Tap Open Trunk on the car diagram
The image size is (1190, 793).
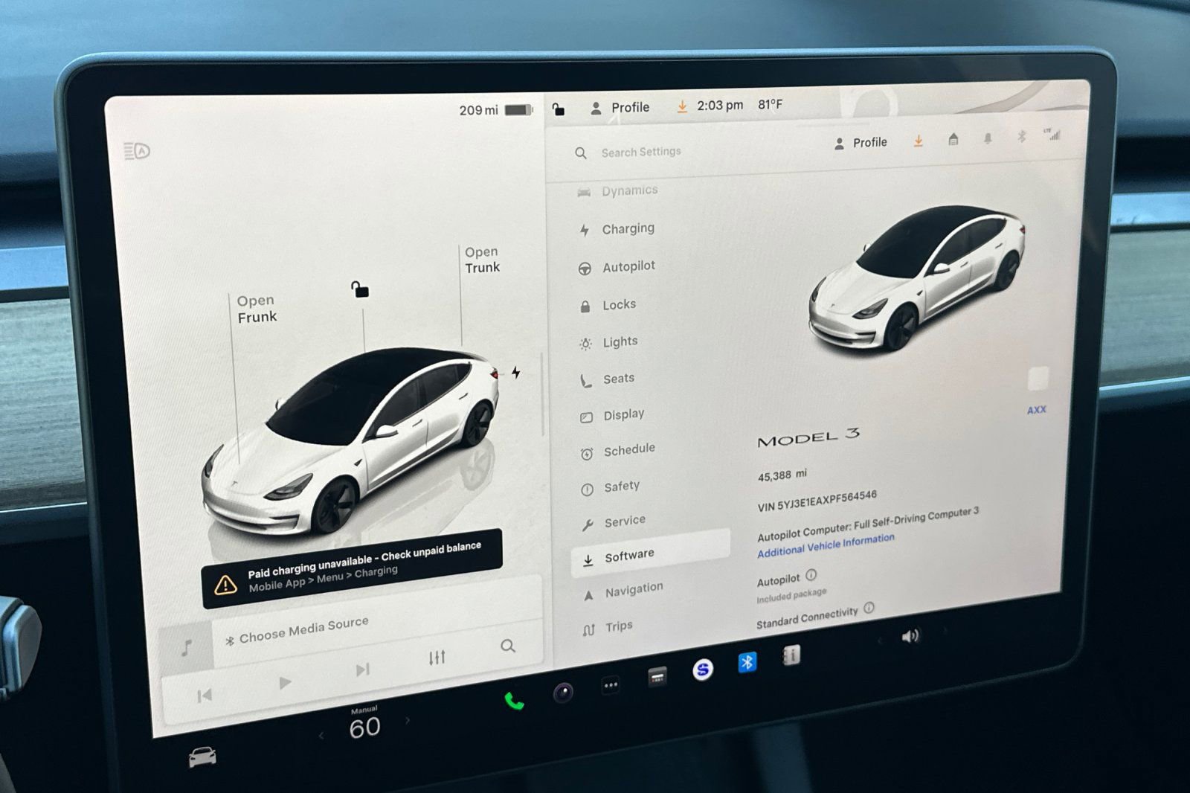[x=481, y=260]
